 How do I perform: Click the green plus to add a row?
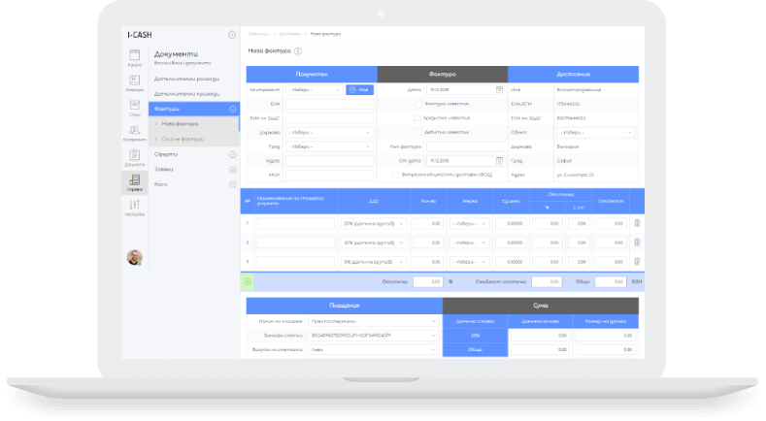coord(248,282)
